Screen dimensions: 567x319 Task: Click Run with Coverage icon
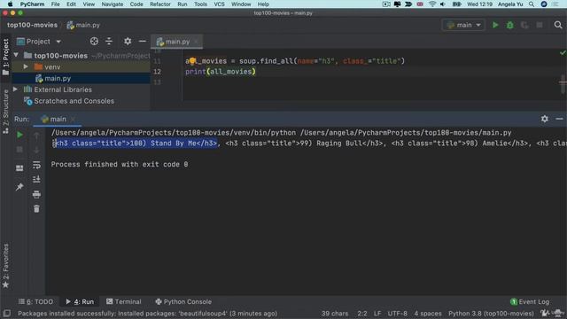(524, 25)
